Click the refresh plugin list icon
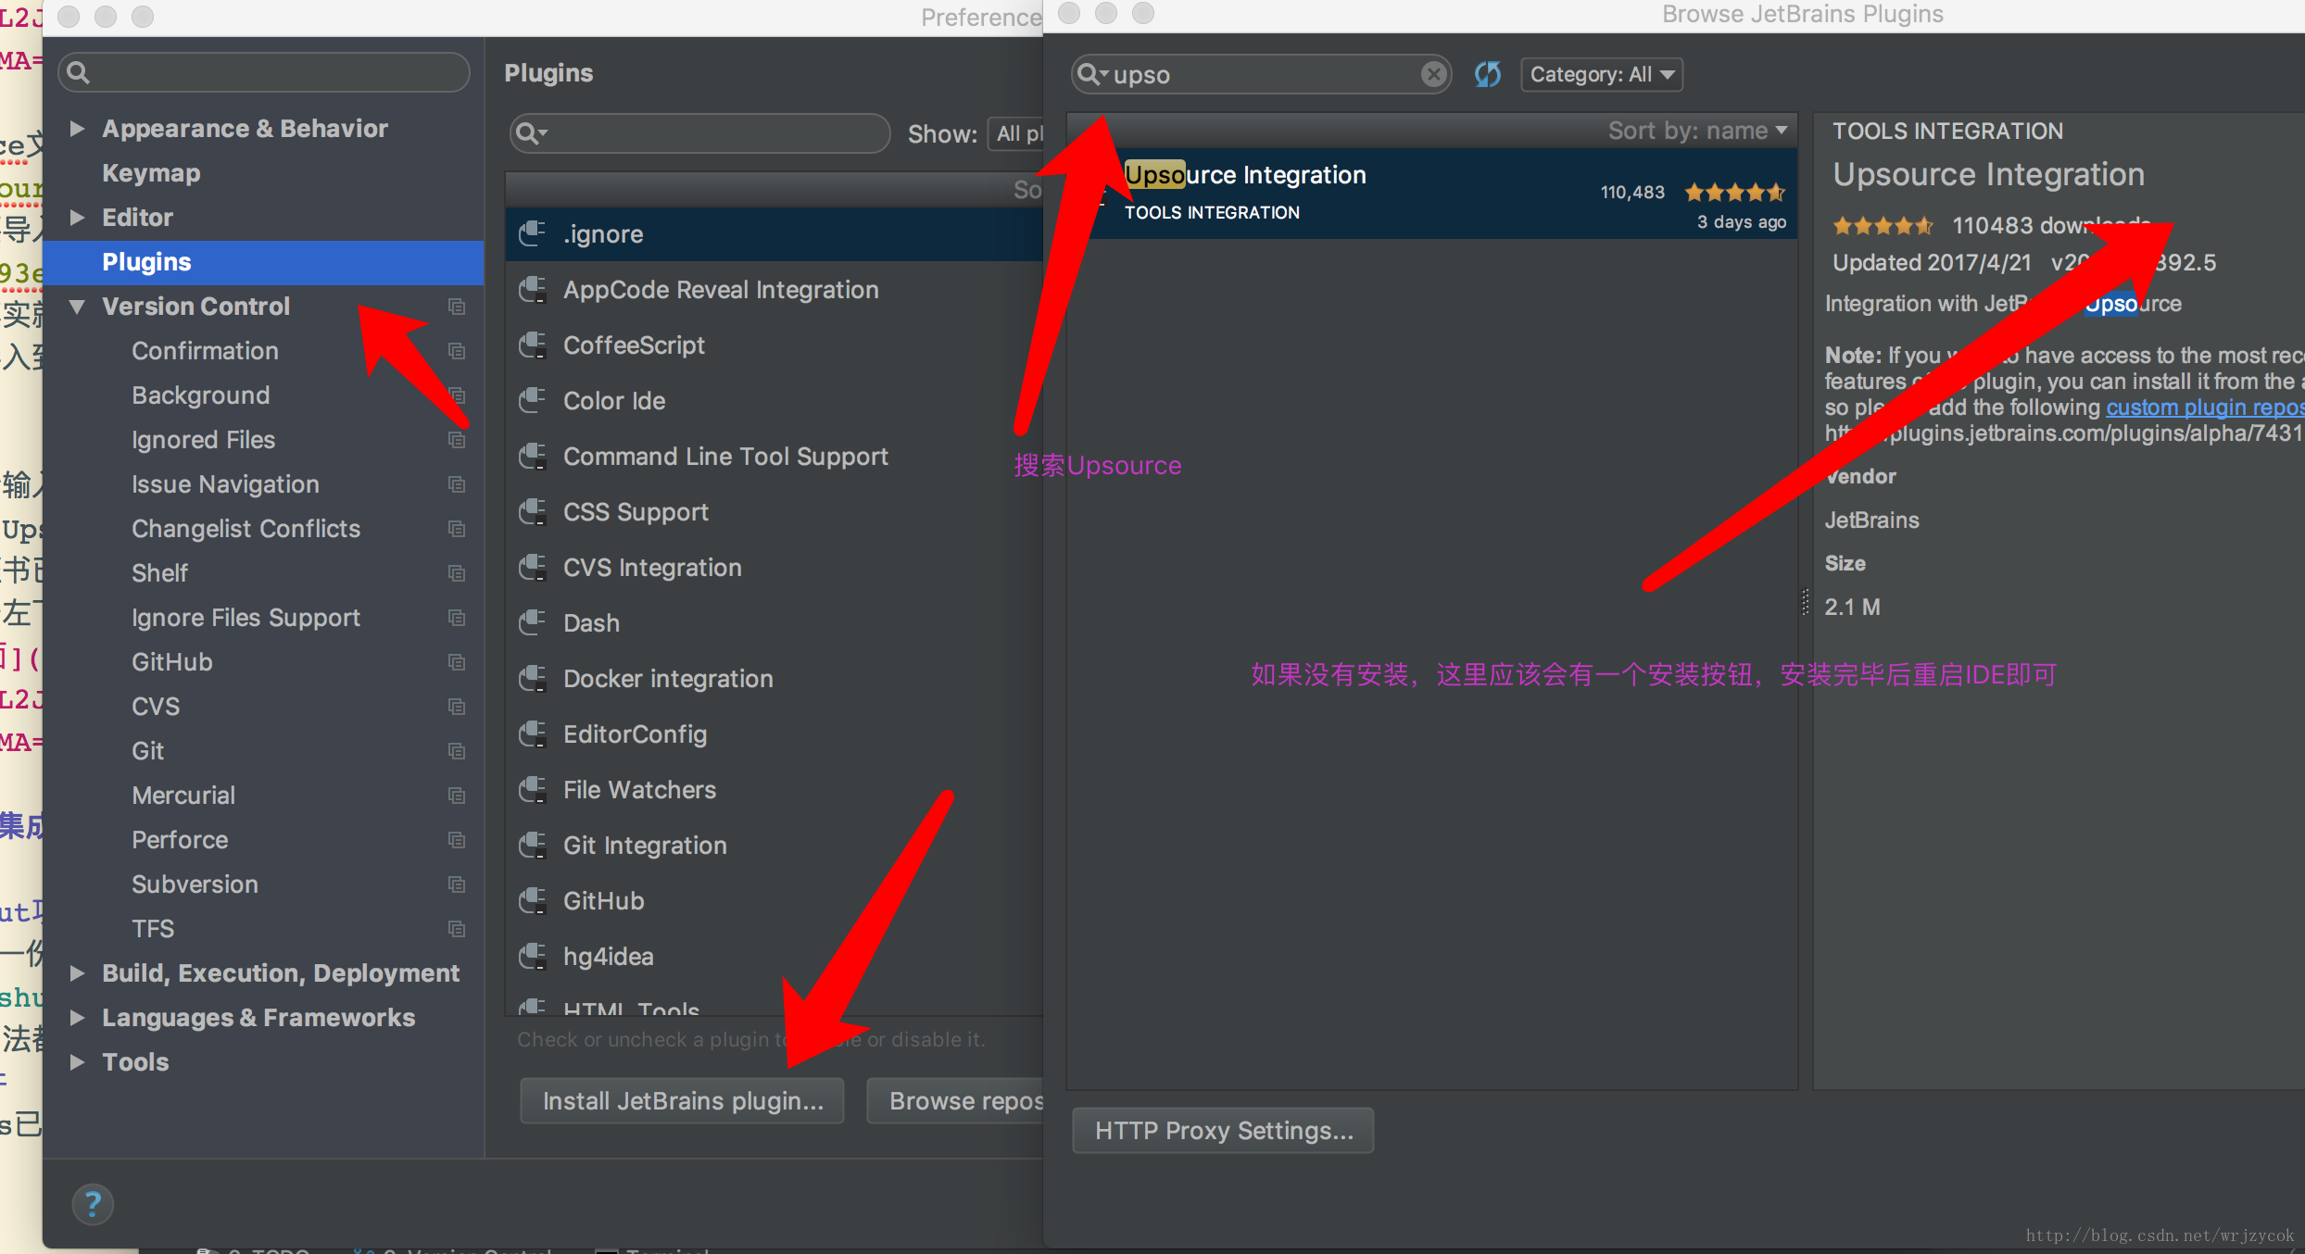The width and height of the screenshot is (2305, 1254). [1488, 74]
